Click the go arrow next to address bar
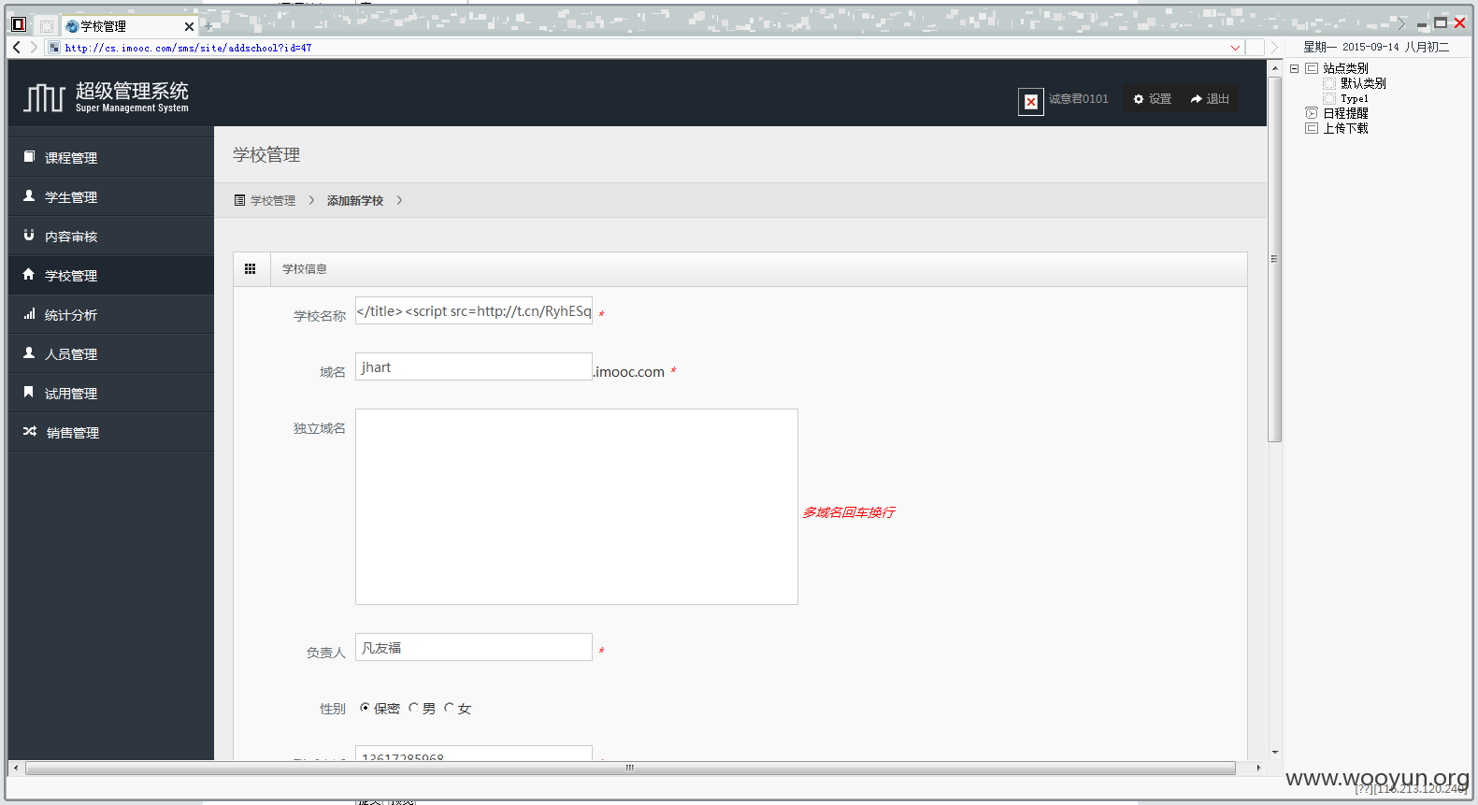The height and width of the screenshot is (805, 1478). coord(1274,48)
